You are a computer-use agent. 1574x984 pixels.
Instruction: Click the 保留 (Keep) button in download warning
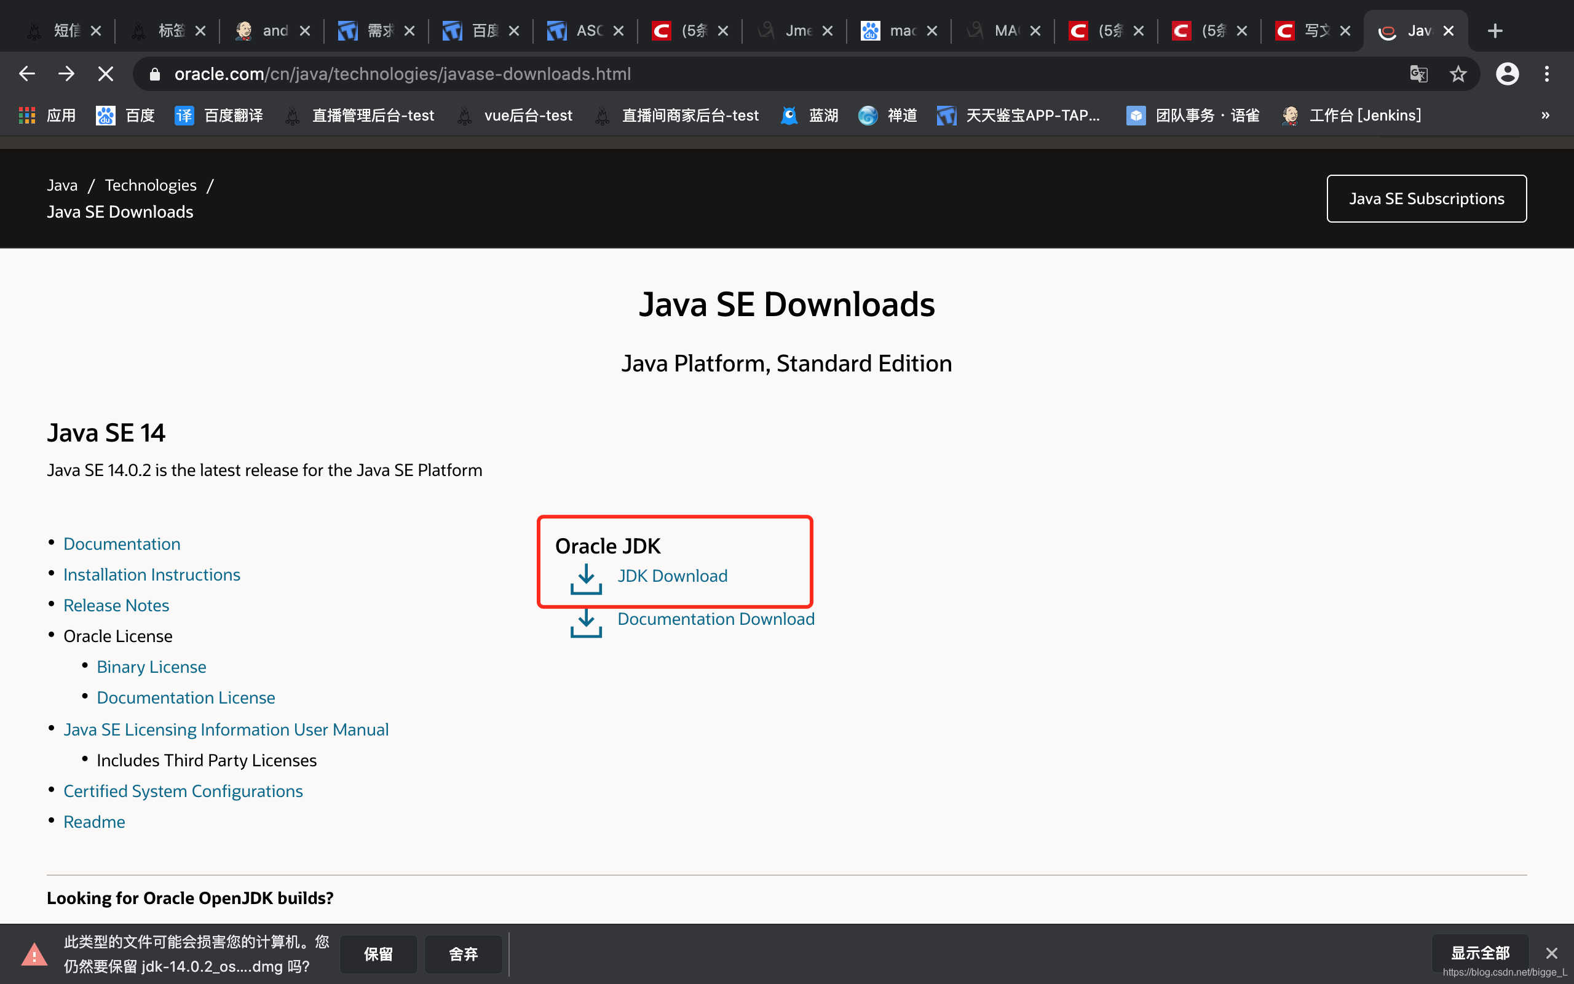point(379,952)
